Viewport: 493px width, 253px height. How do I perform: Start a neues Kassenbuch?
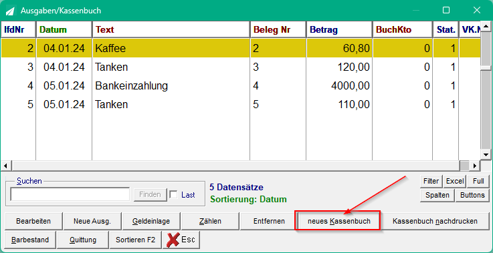(x=339, y=222)
